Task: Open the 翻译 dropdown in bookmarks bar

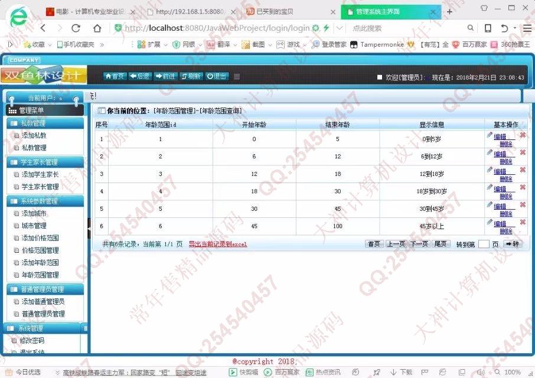Action: 222,44
